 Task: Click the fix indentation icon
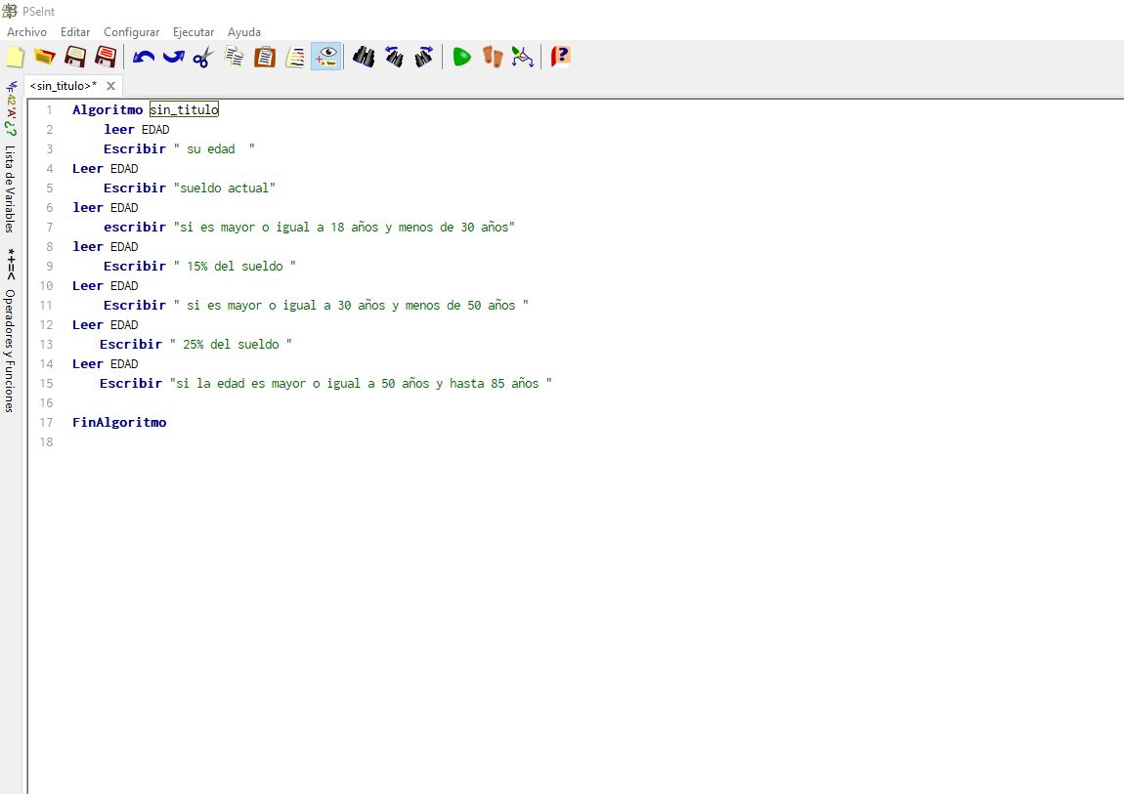pos(295,57)
